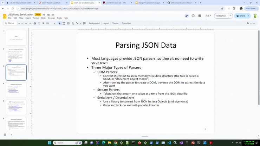The image size is (260, 146).
Task: Select the JSON Parsing Examples slide 4 thumbnail
Action: [16, 90]
